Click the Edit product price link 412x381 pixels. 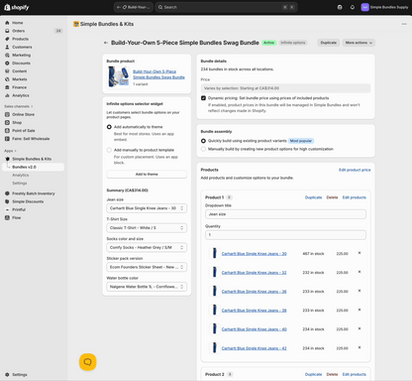click(x=355, y=170)
